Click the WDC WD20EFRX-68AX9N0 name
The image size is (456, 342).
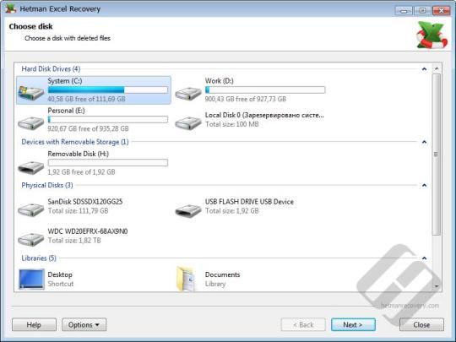click(88, 231)
